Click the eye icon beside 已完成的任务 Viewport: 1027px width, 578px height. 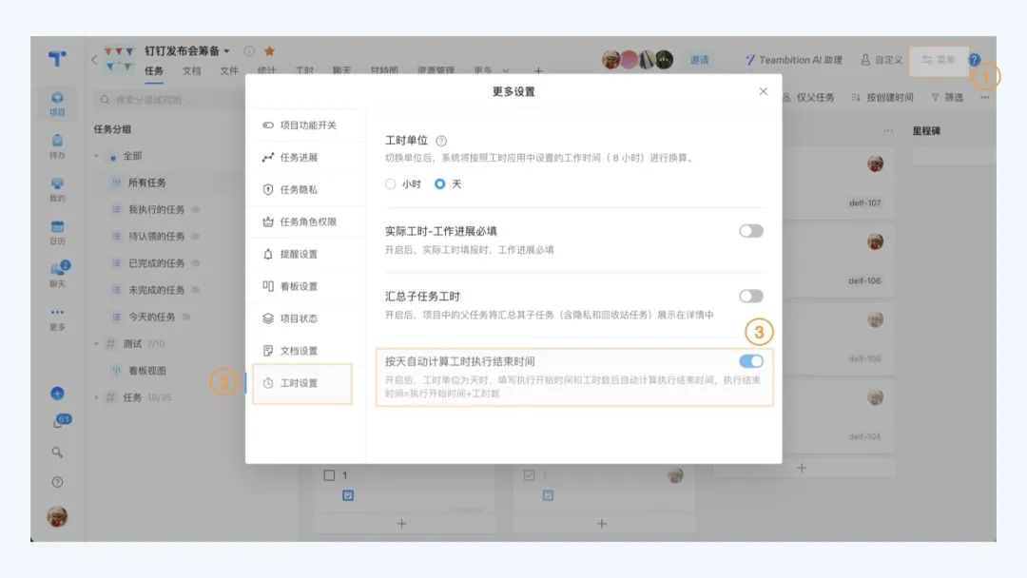pos(196,263)
